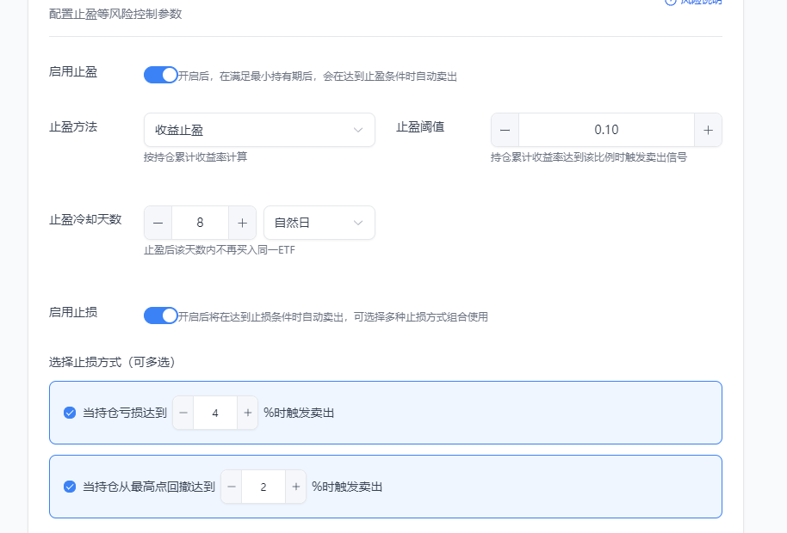Open the risk help link at top right
The image size is (787, 533).
[693, 2]
